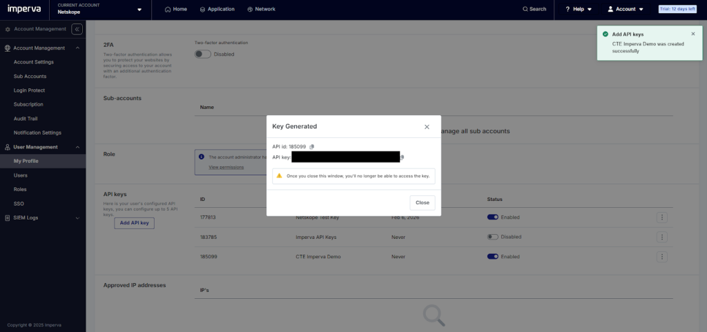The image size is (707, 332).
Task: Copy the API id value icon
Action: (312, 147)
